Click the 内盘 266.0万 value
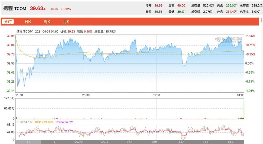The image size is (263, 144). click(x=231, y=5)
